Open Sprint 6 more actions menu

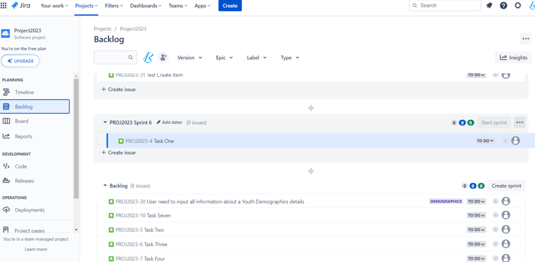coord(520,122)
